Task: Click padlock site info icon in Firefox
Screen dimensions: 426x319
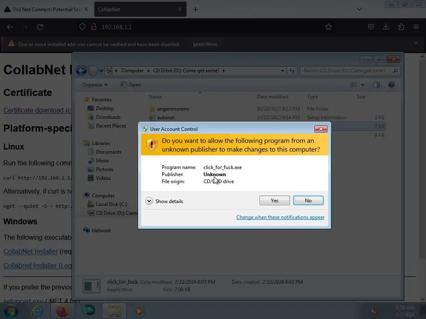Action: point(94,27)
